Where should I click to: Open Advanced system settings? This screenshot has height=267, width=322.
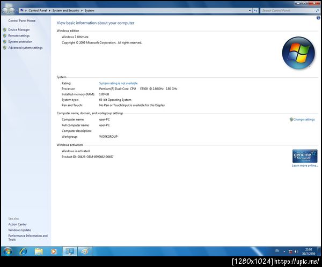pos(25,48)
